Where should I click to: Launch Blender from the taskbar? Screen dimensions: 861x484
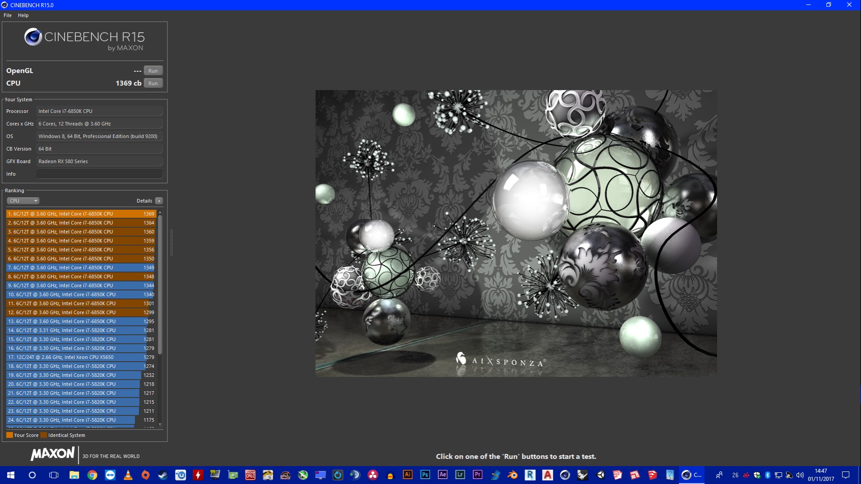point(513,475)
